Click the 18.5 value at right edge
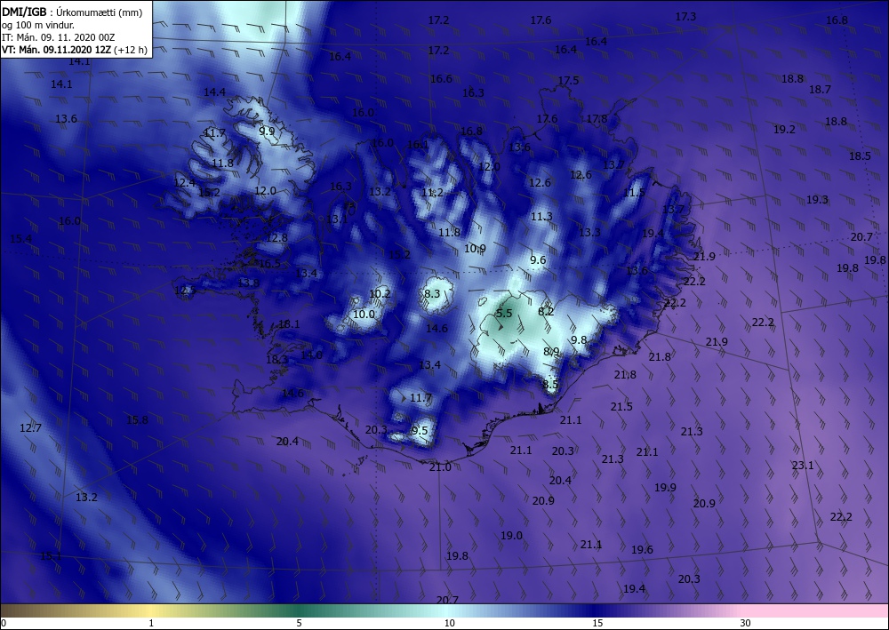The width and height of the screenshot is (889, 630). click(860, 156)
